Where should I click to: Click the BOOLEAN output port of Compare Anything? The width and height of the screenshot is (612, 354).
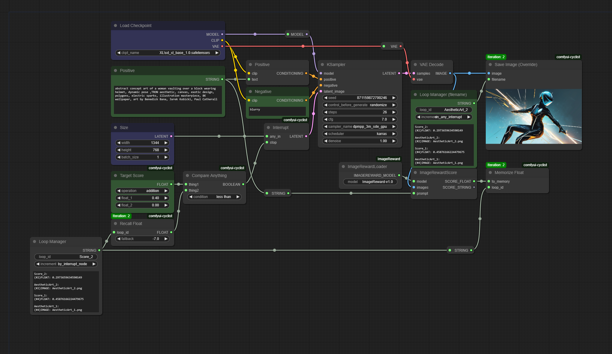243,184
